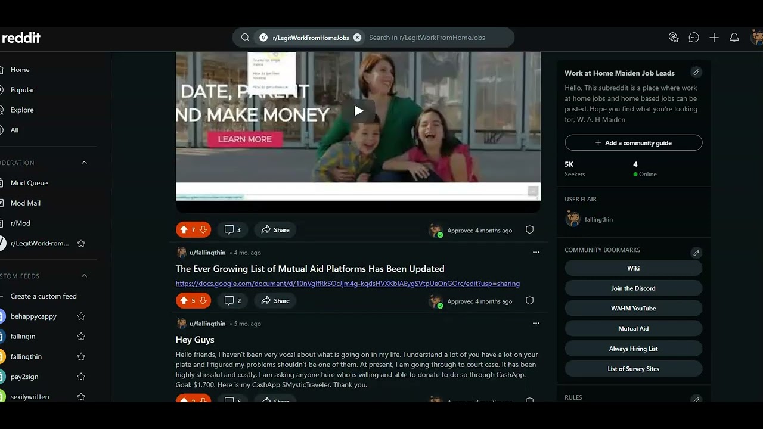Toggle favorite star for behappycappy

pos(81,316)
